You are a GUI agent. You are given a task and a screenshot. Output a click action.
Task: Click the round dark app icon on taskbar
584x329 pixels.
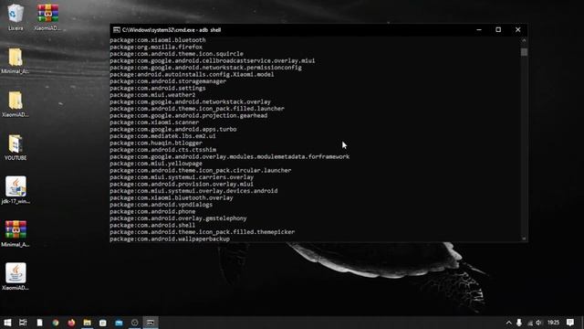(x=135, y=323)
